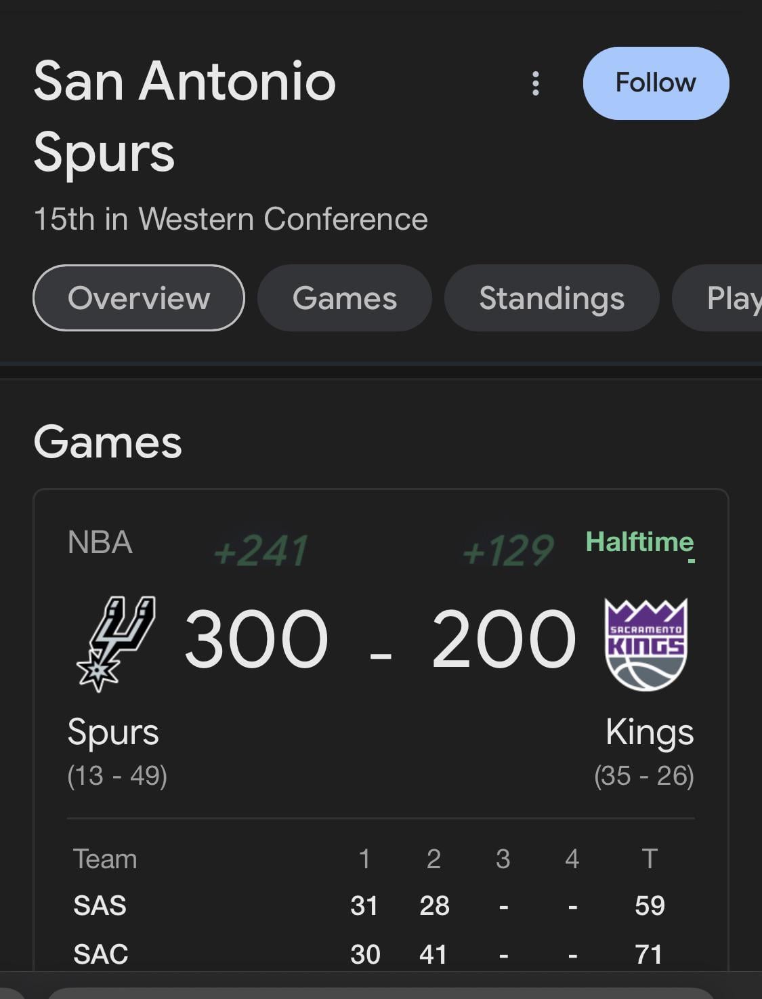Select the SAC row in box score
The height and width of the screenshot is (999, 762).
[x=100, y=954]
